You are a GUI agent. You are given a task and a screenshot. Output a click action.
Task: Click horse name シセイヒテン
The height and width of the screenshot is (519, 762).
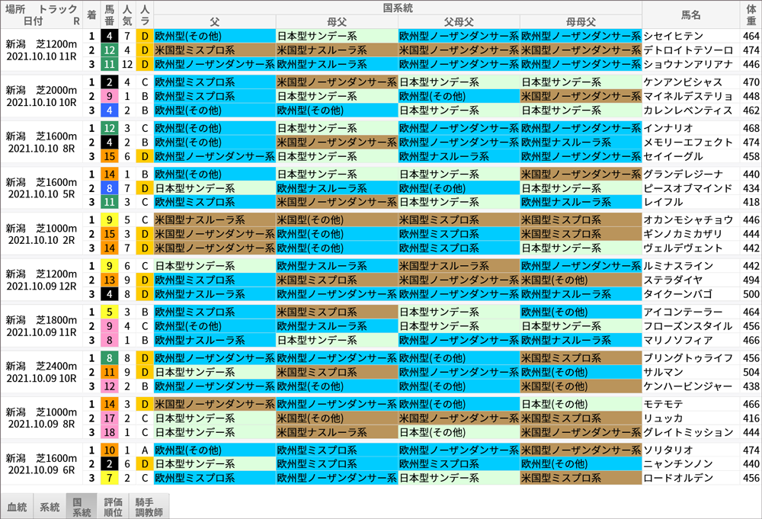(x=673, y=37)
